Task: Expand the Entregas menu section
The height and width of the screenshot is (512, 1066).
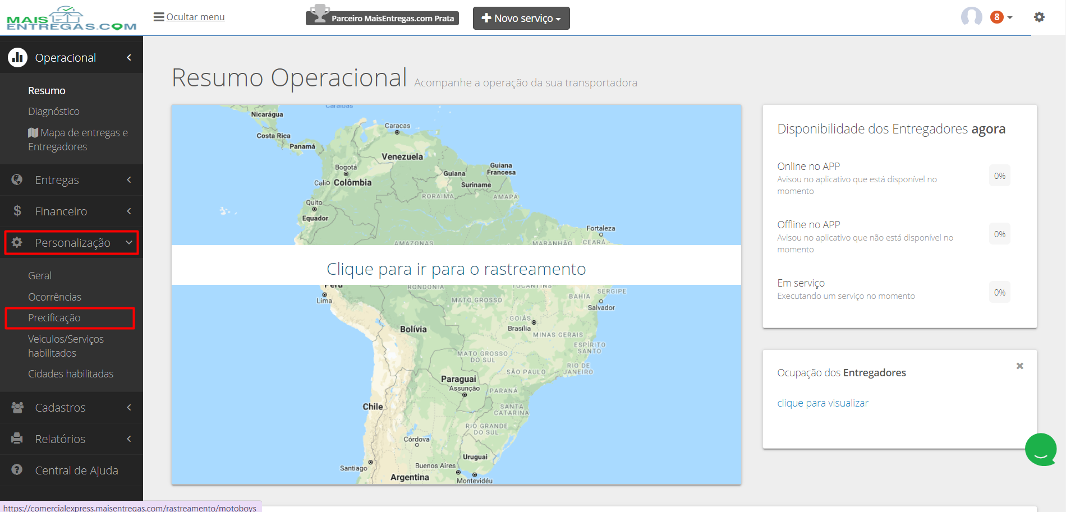Action: (71, 179)
